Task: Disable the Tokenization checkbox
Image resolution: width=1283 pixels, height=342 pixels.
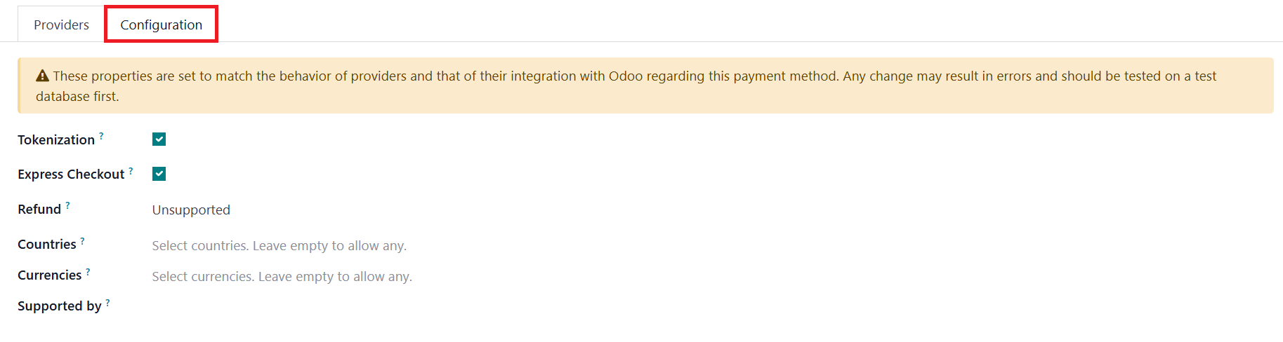Action: (159, 139)
